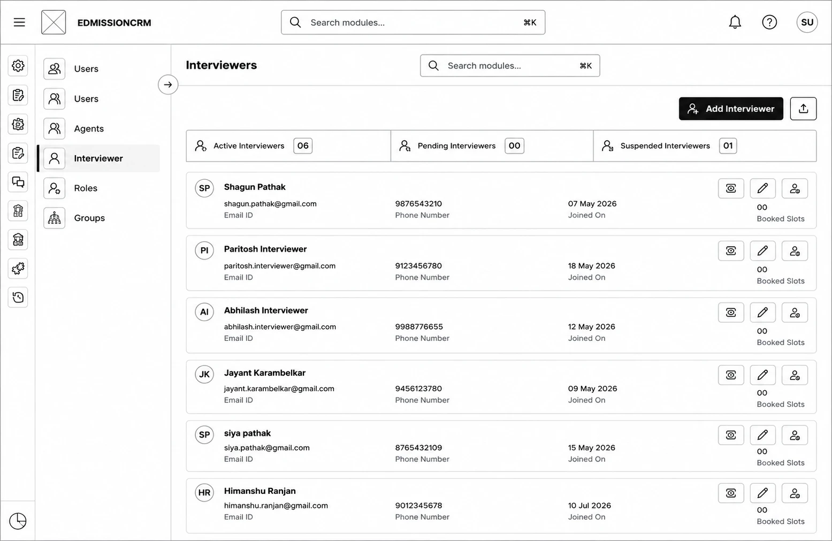View details for Paritosh Interviewer
Screen dimensions: 832x541
[731, 251]
